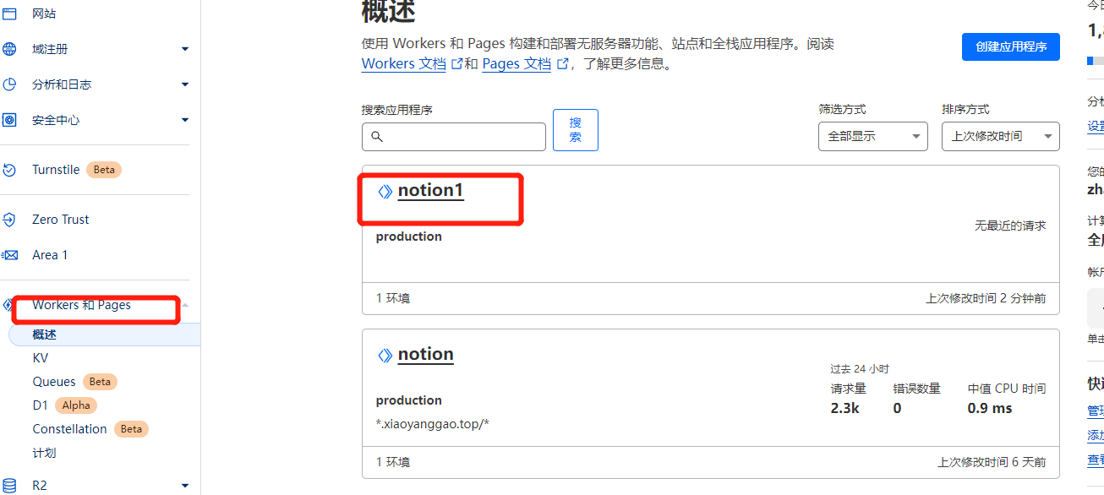Image resolution: width=1104 pixels, height=495 pixels.
Task: Select KV under Workers 和 Pages
Action: 41,358
